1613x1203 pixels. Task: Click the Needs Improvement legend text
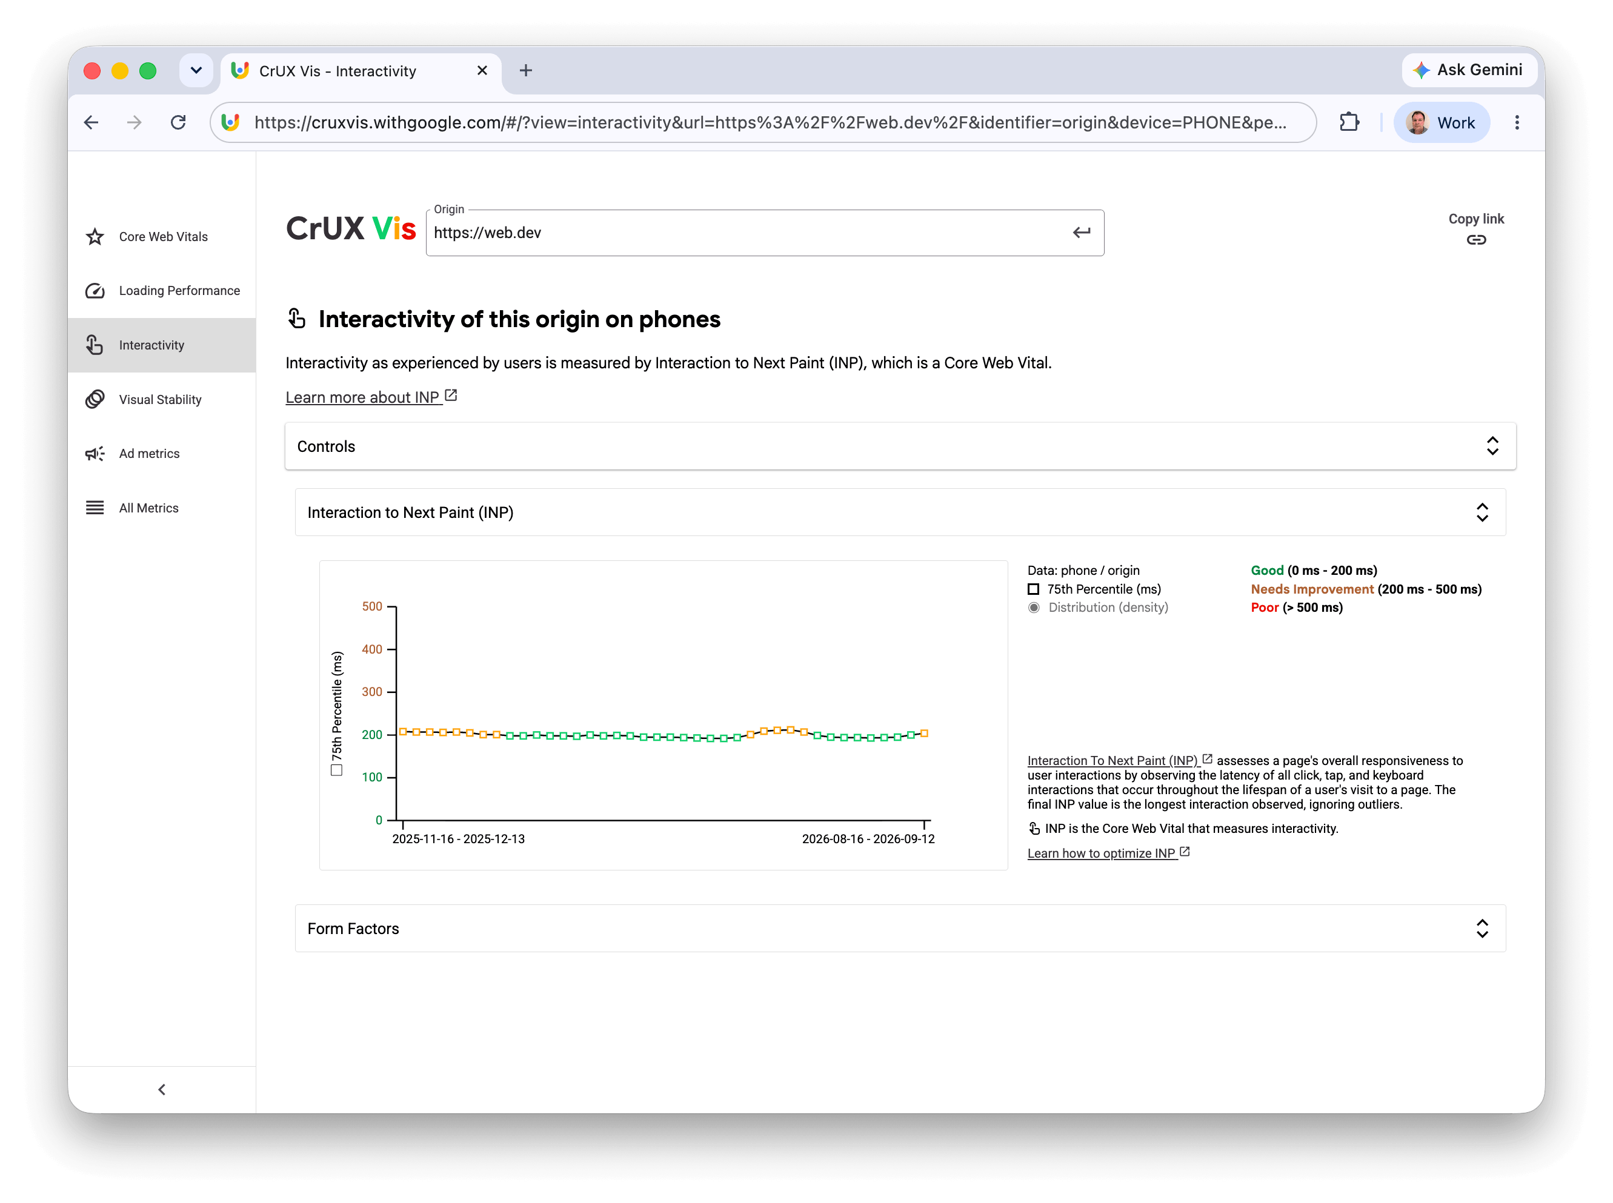1366,589
